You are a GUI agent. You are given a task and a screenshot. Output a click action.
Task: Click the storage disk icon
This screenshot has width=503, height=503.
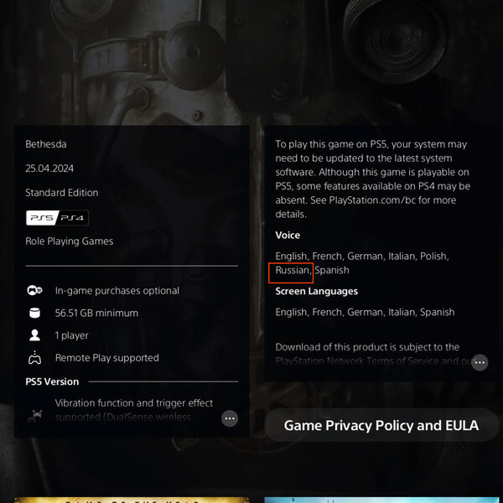(x=34, y=313)
